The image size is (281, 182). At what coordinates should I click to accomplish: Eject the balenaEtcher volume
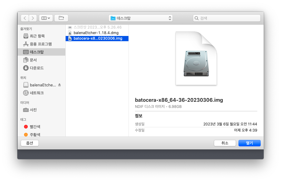coord(59,85)
